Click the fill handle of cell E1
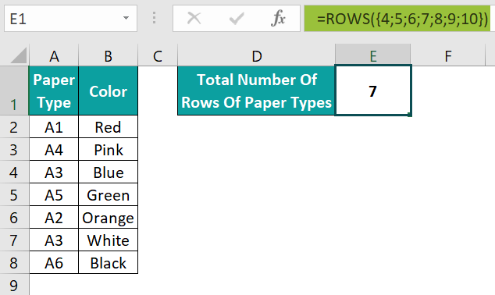The height and width of the screenshot is (295, 495). tap(410, 115)
